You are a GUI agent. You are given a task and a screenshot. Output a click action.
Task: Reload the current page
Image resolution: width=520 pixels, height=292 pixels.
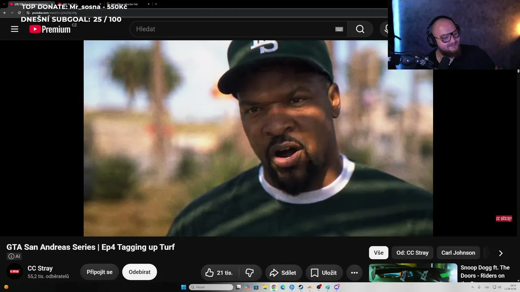pyautogui.click(x=19, y=13)
